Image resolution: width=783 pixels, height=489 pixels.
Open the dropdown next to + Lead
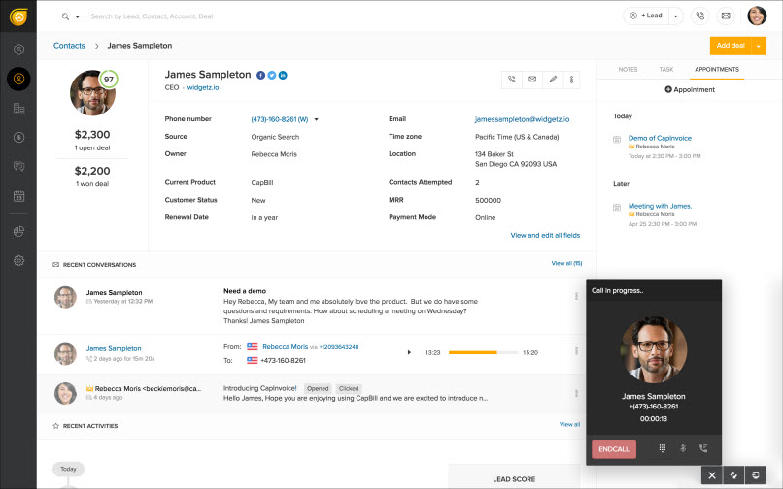click(x=675, y=16)
